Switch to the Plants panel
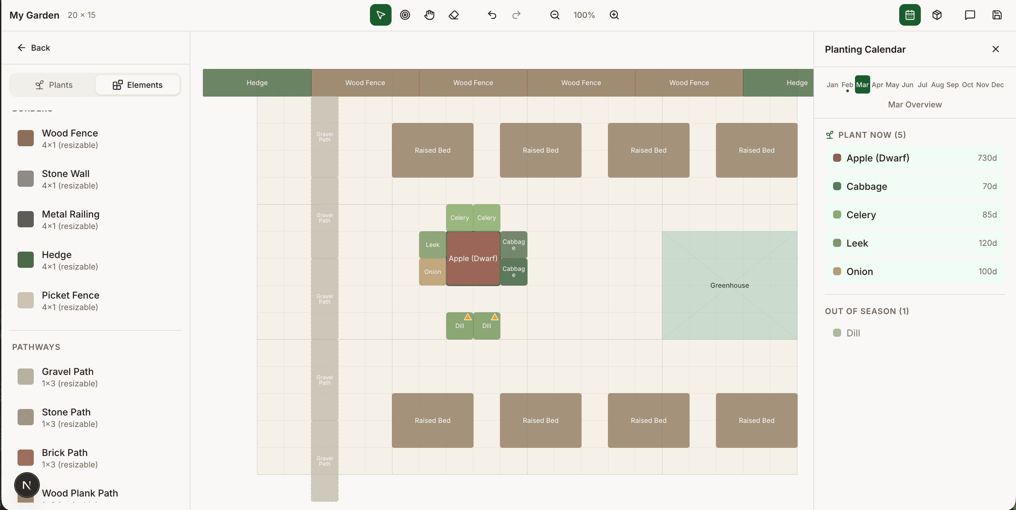The width and height of the screenshot is (1016, 510). (54, 84)
